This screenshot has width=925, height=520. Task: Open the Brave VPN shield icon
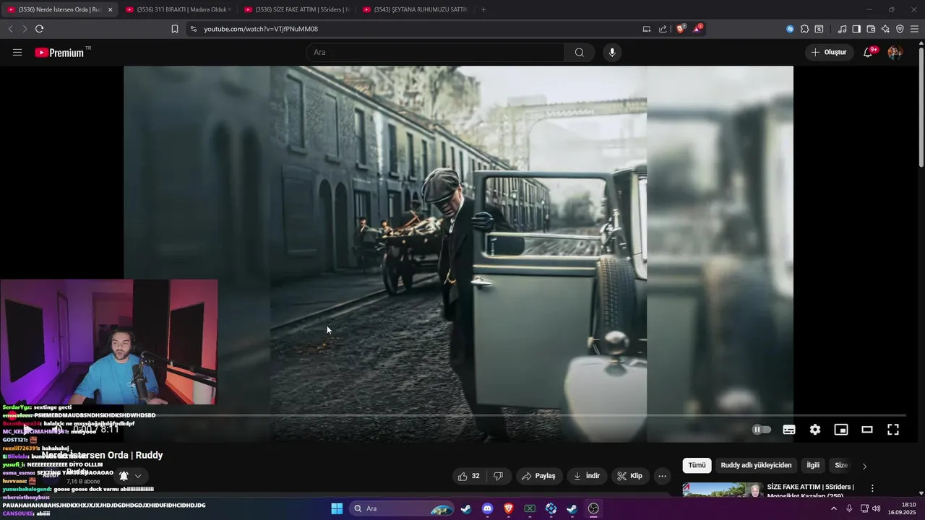pyautogui.click(x=900, y=29)
